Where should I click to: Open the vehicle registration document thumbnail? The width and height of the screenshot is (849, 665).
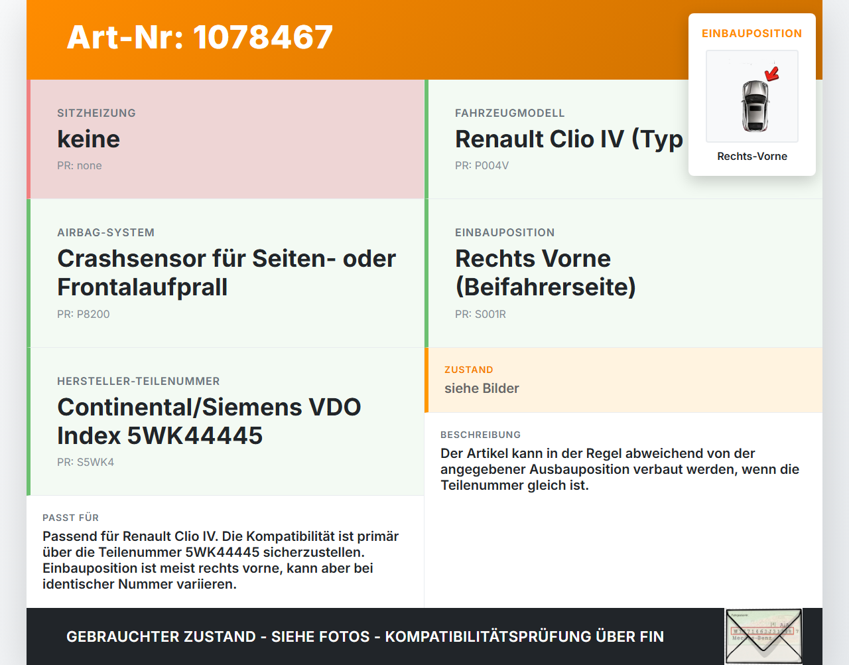point(763,636)
